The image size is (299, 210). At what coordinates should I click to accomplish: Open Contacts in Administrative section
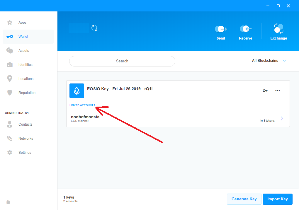pyautogui.click(x=26, y=124)
